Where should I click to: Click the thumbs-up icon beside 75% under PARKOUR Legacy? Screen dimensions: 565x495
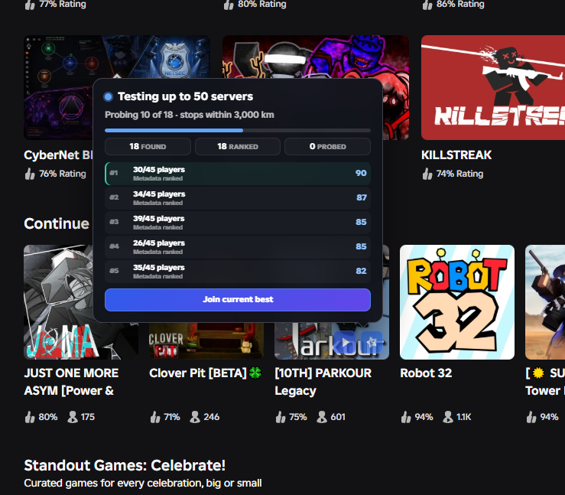point(281,417)
